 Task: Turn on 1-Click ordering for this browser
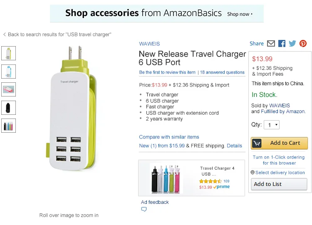pos(279,160)
